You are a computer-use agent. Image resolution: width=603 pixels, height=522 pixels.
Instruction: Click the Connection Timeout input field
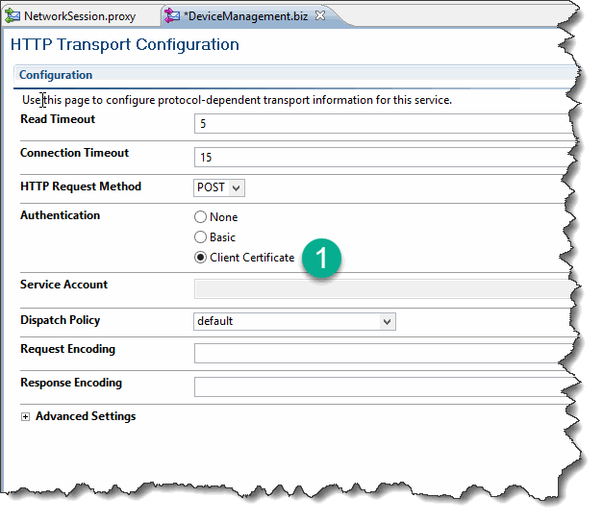[x=383, y=158]
